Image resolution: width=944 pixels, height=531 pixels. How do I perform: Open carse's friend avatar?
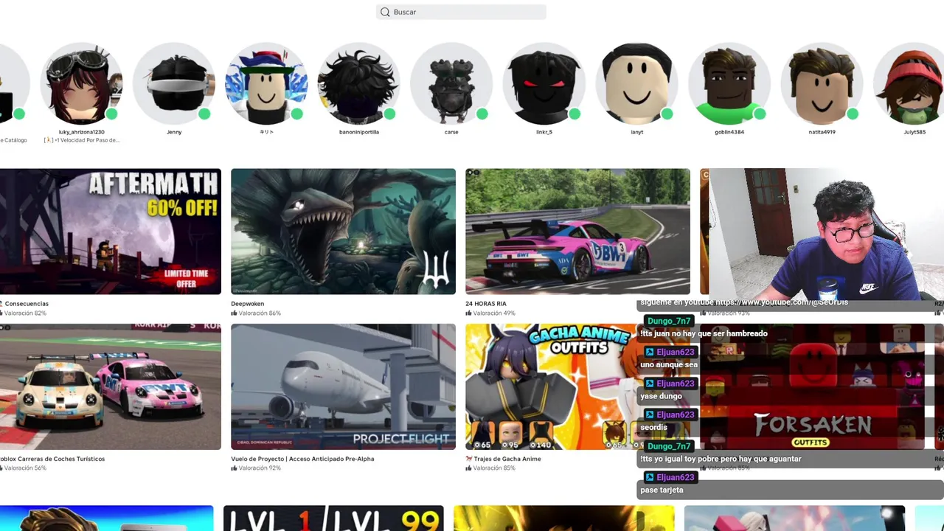tap(451, 83)
